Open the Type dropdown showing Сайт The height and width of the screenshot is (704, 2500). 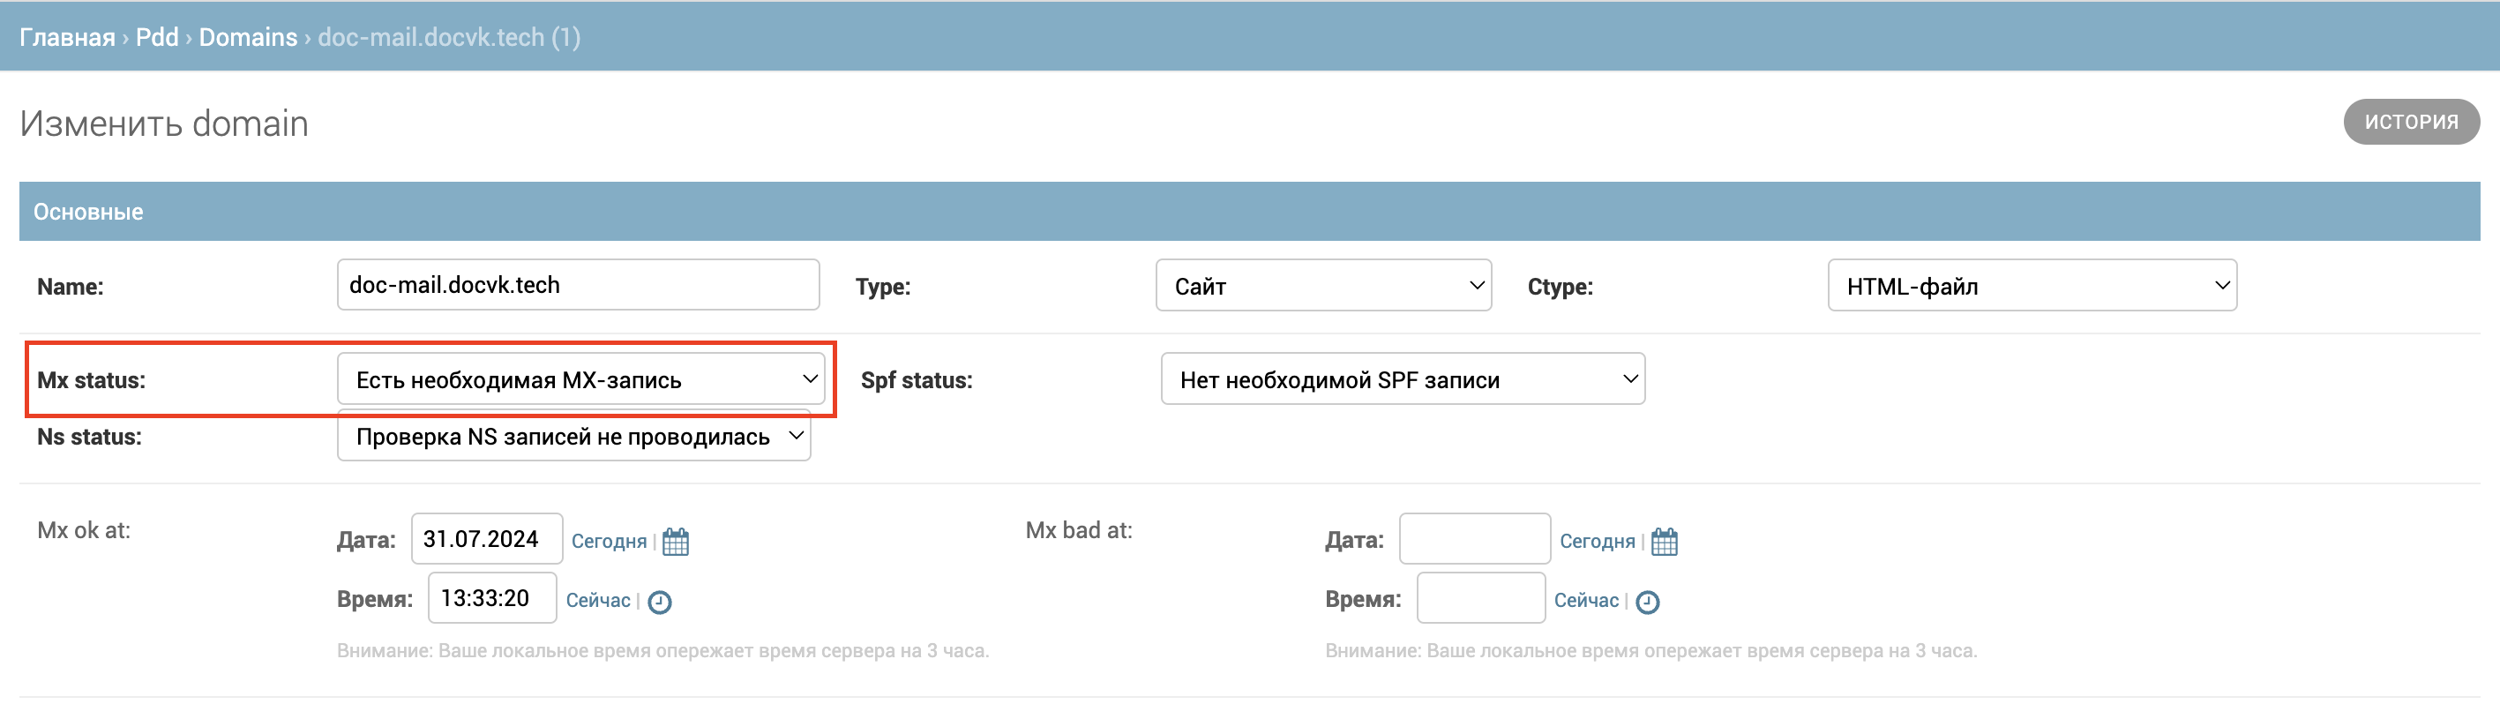pyautogui.click(x=1321, y=286)
